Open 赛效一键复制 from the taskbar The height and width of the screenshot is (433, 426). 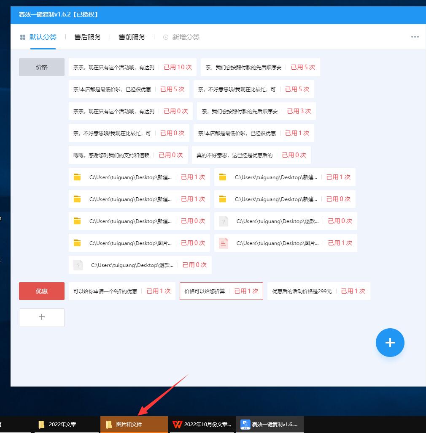(270, 424)
